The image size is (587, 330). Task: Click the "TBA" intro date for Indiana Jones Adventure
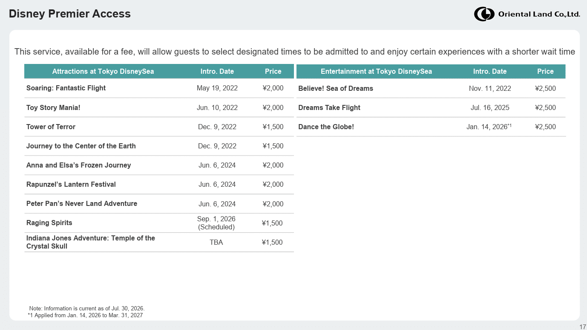click(216, 242)
